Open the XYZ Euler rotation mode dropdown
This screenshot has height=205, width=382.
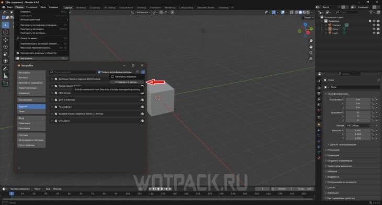click(358, 126)
